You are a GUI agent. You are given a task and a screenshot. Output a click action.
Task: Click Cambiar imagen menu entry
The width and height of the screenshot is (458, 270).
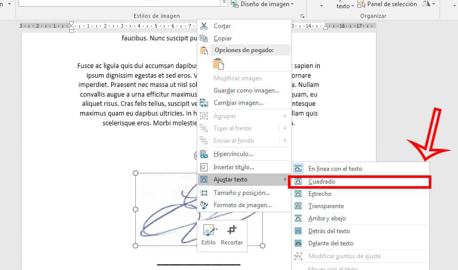coord(238,103)
